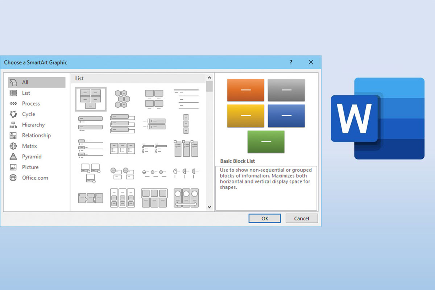The image size is (435, 290).
Task: Click the layout list scroll-down arrow
Action: (209, 207)
